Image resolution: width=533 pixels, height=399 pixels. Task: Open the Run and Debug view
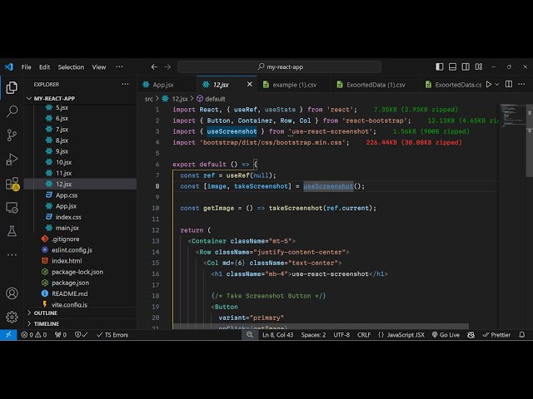click(12, 159)
